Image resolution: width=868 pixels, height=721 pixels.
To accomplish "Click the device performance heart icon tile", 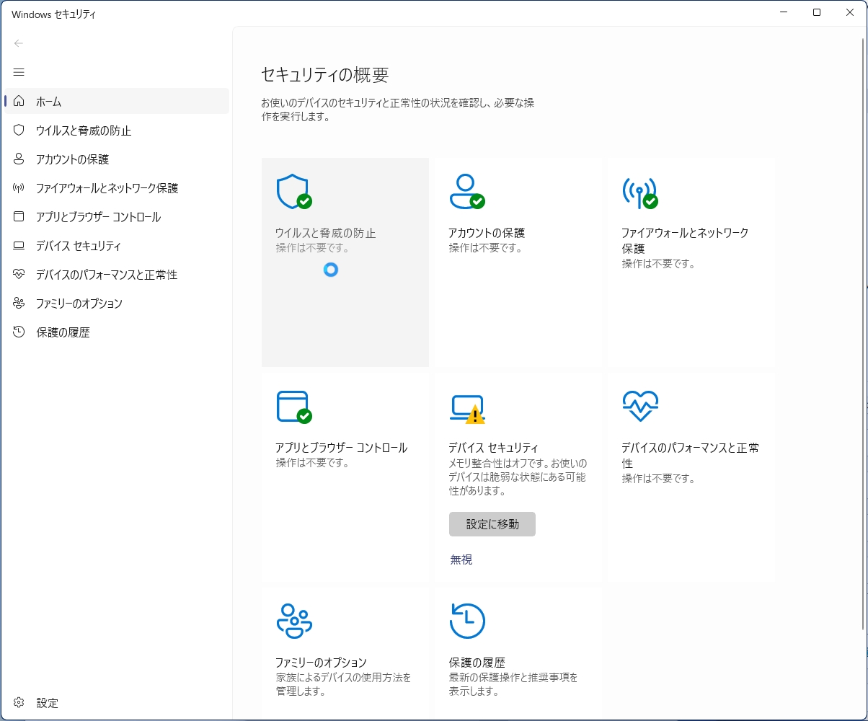I will (x=639, y=407).
